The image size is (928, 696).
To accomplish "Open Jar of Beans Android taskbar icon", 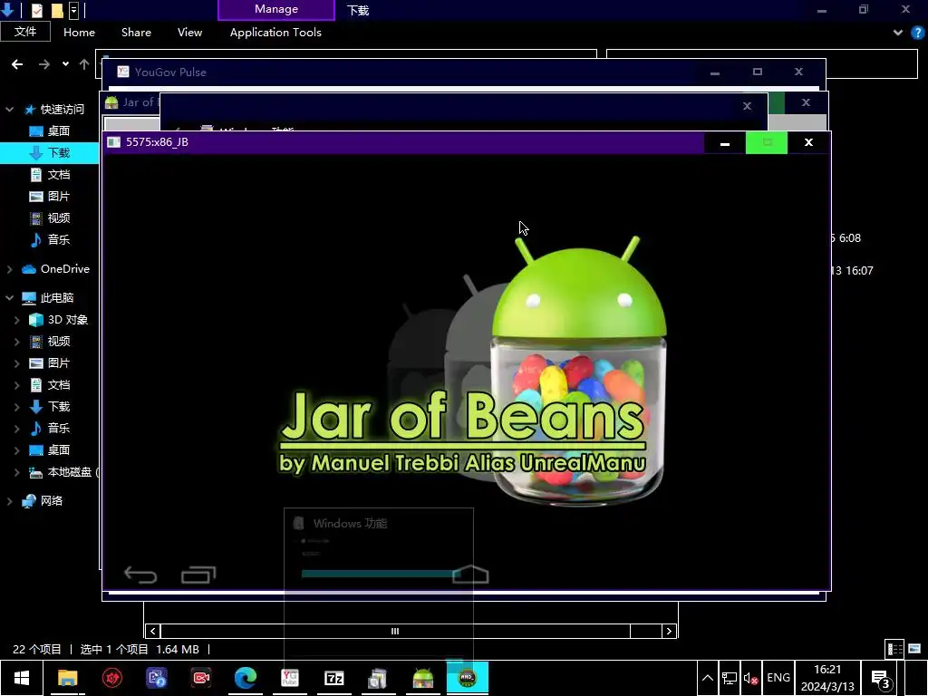I will click(x=422, y=678).
